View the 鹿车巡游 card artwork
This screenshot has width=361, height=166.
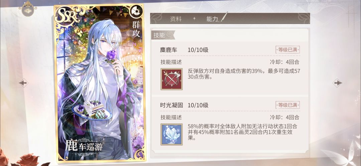coord(100,83)
